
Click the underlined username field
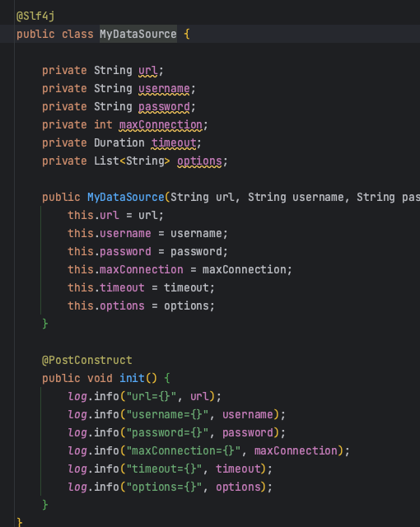point(164,89)
